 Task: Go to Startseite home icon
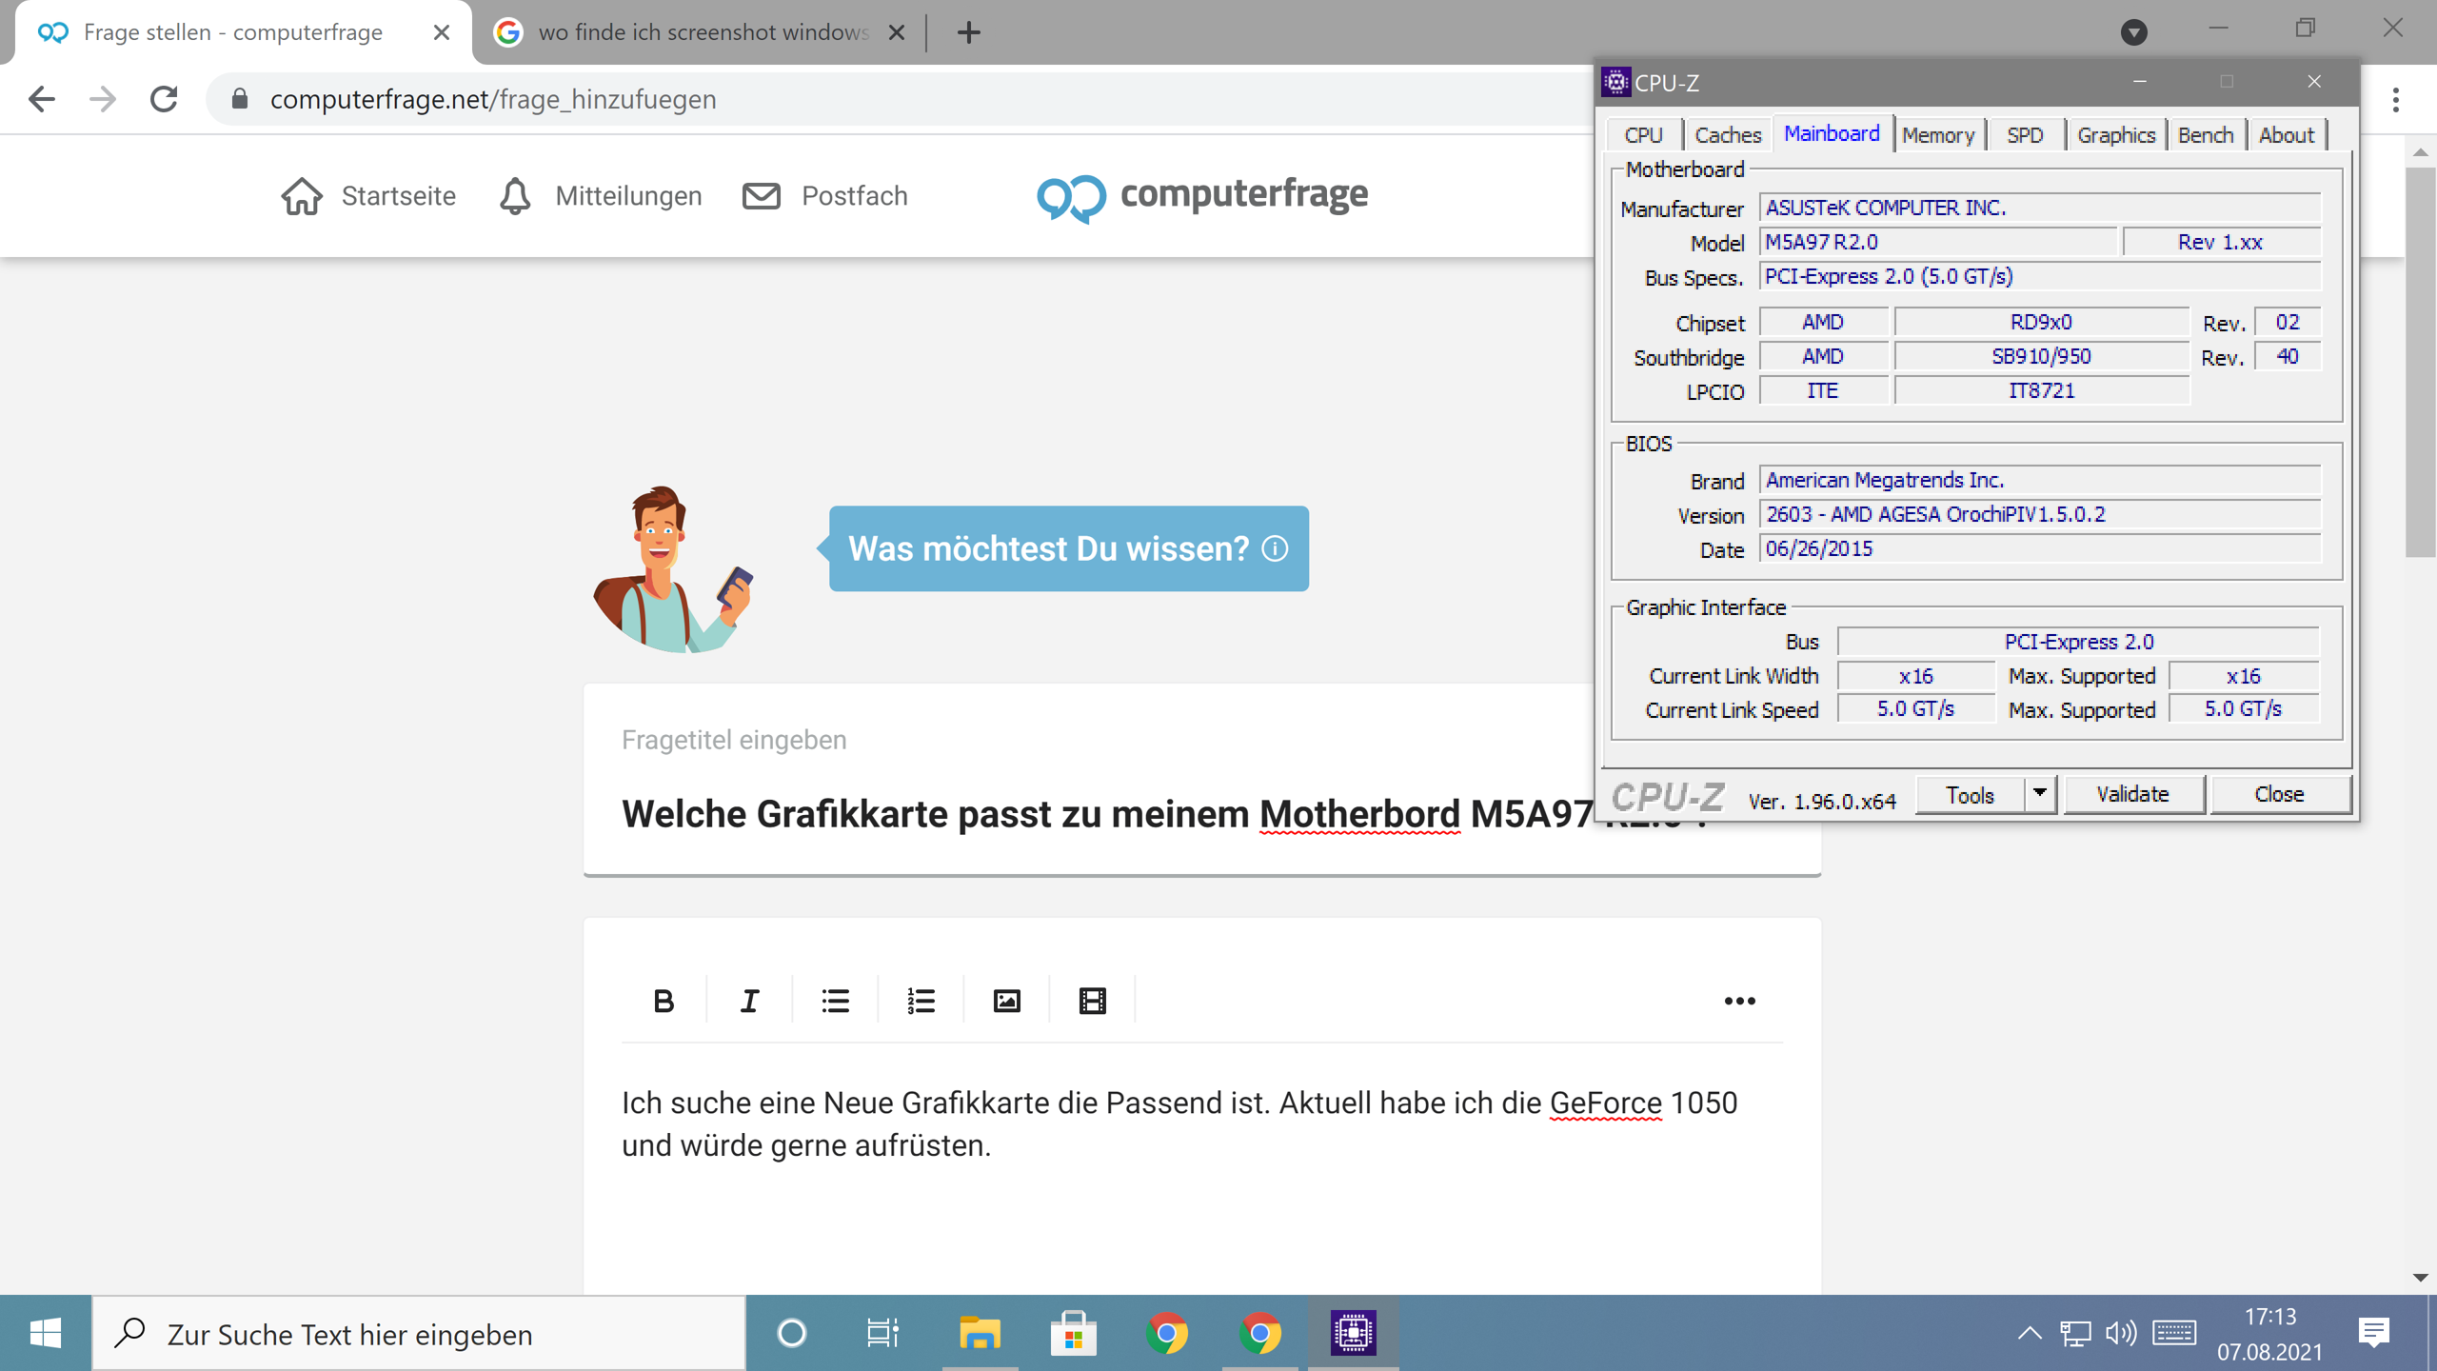302,196
